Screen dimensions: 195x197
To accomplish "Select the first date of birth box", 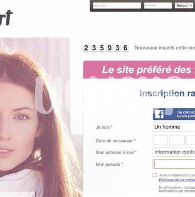I will point(160,140).
